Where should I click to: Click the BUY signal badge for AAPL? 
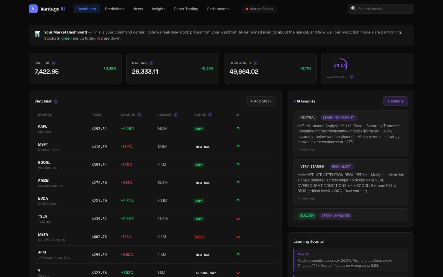coord(199,129)
